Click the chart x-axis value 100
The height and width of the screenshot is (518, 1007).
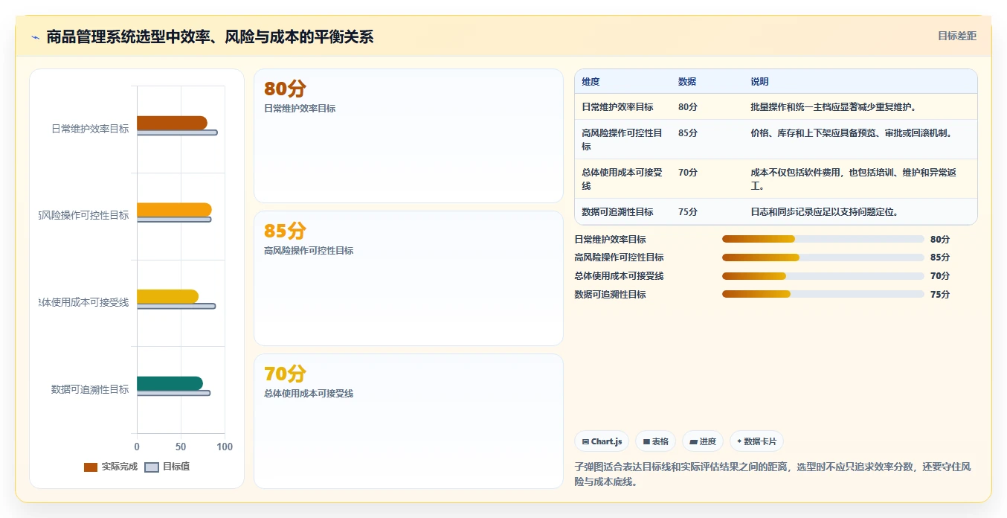[225, 447]
